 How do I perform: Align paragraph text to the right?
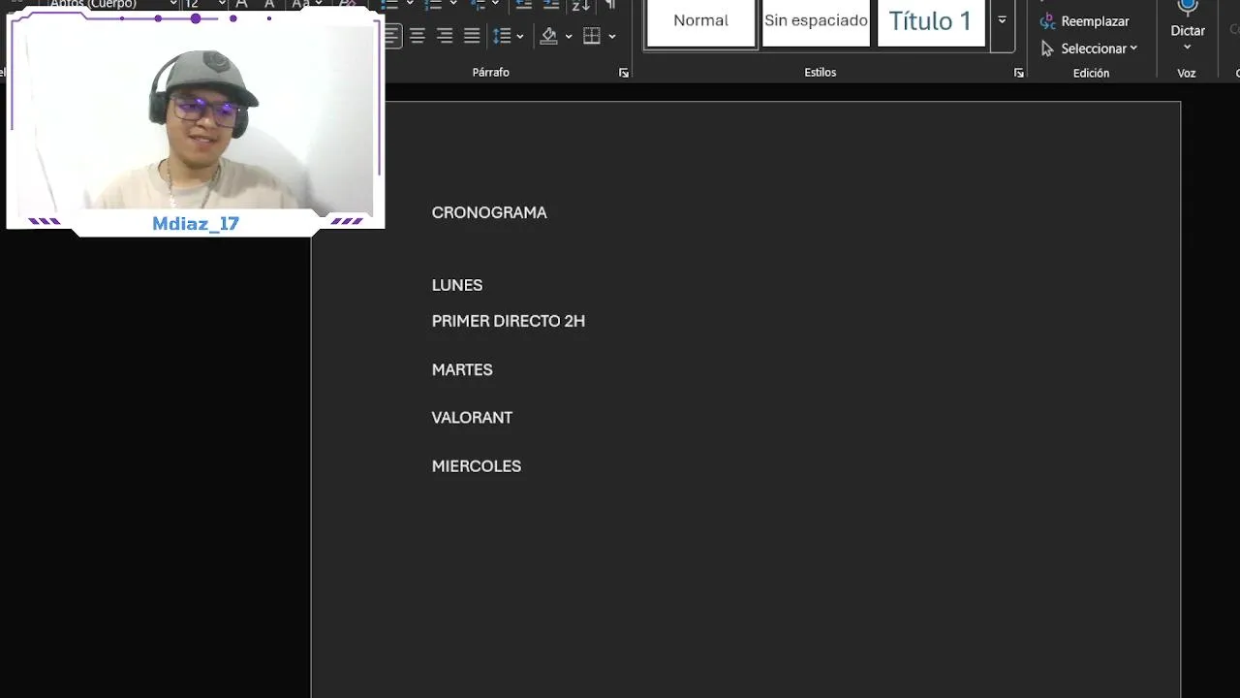[x=445, y=36]
